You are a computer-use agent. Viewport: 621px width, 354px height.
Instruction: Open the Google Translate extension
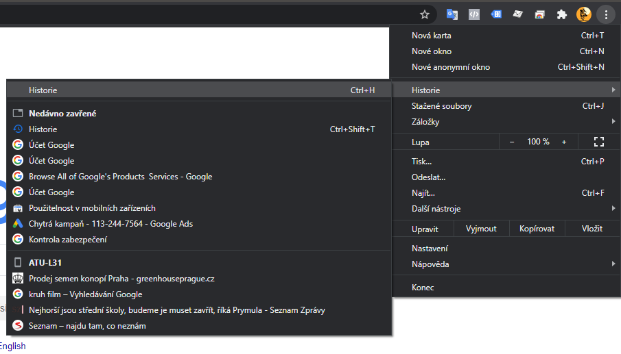pyautogui.click(x=452, y=14)
